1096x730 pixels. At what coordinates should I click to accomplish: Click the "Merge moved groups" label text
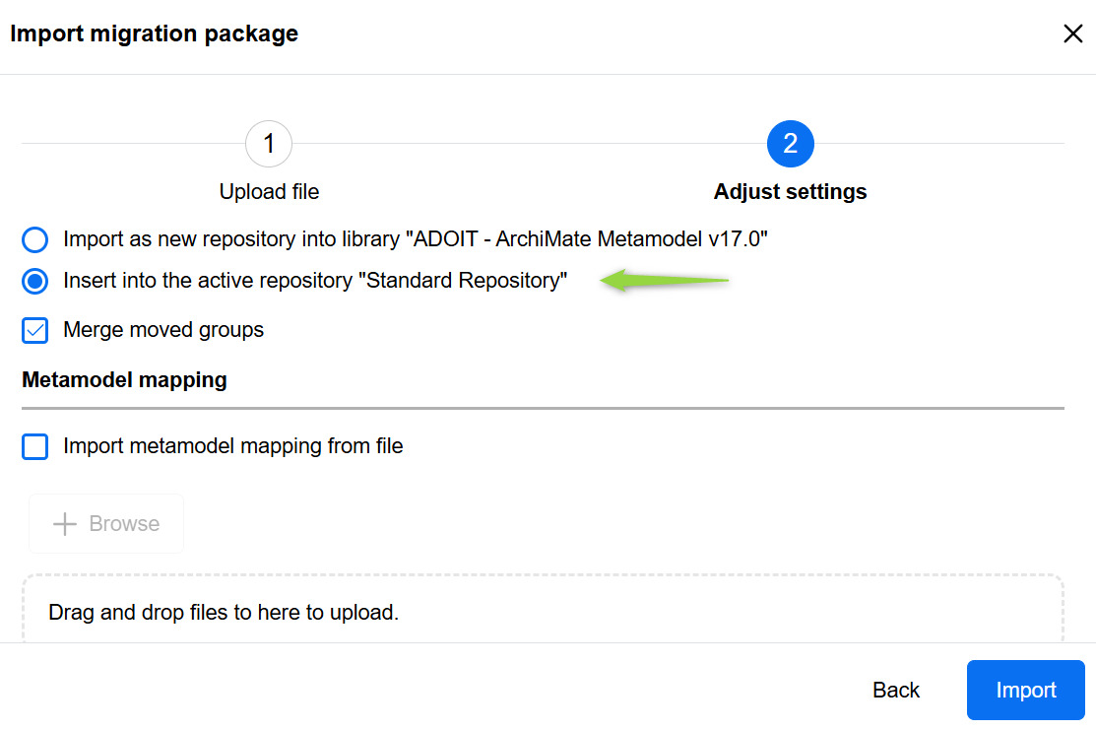pyautogui.click(x=163, y=331)
